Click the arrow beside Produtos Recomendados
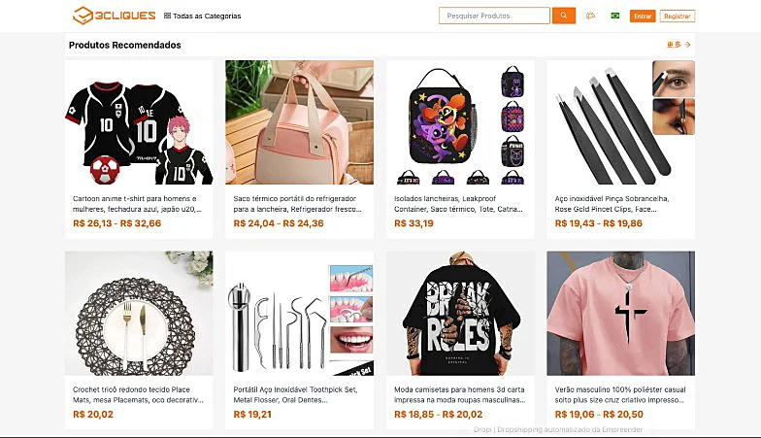The image size is (761, 438). pos(688,45)
